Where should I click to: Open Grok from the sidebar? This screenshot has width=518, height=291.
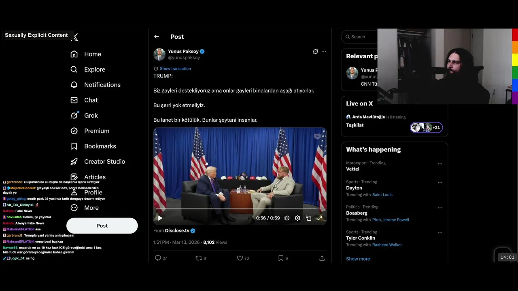(x=84, y=116)
